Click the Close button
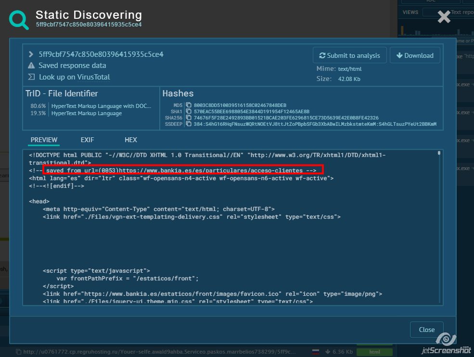 point(426,330)
